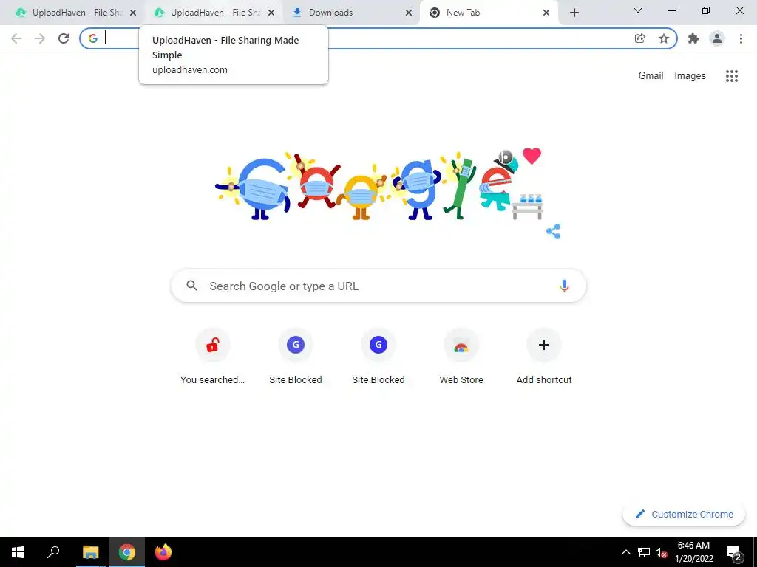Open the taskbar clock showing 6:46 AM
Image resolution: width=757 pixels, height=567 pixels.
693,552
